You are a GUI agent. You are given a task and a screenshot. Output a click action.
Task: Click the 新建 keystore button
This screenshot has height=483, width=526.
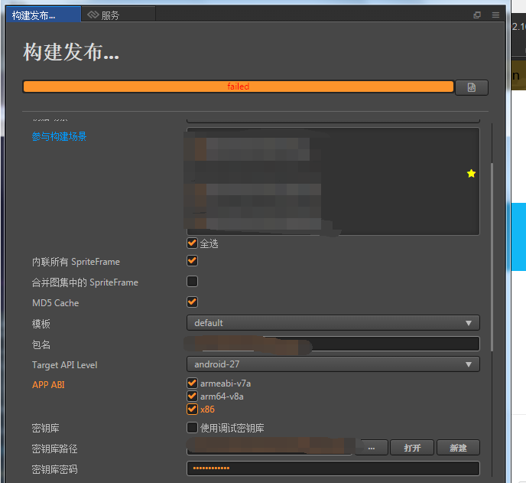tap(458, 448)
